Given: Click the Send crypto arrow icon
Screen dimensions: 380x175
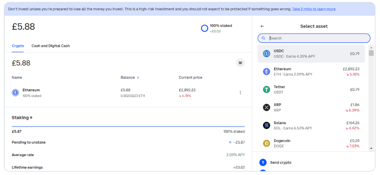Looking at the screenshot, I should (x=263, y=163).
